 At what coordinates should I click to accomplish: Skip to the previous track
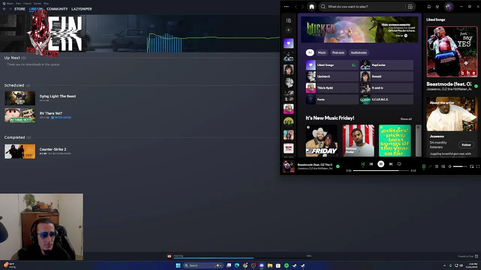tap(371, 164)
